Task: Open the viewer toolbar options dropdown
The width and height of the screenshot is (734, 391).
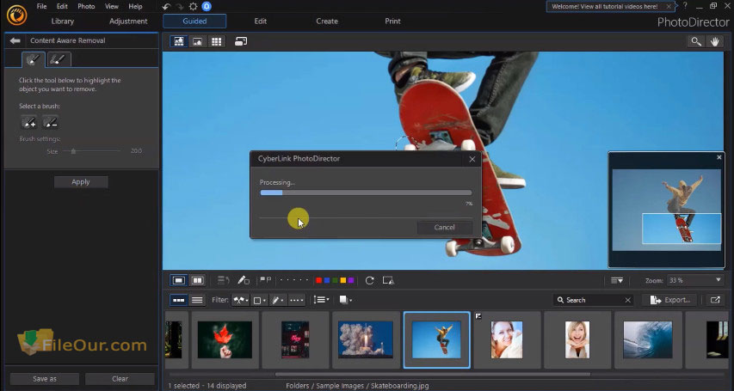Action: point(617,281)
